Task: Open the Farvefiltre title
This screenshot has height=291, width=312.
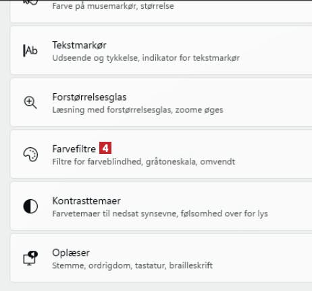Action: [x=74, y=149]
